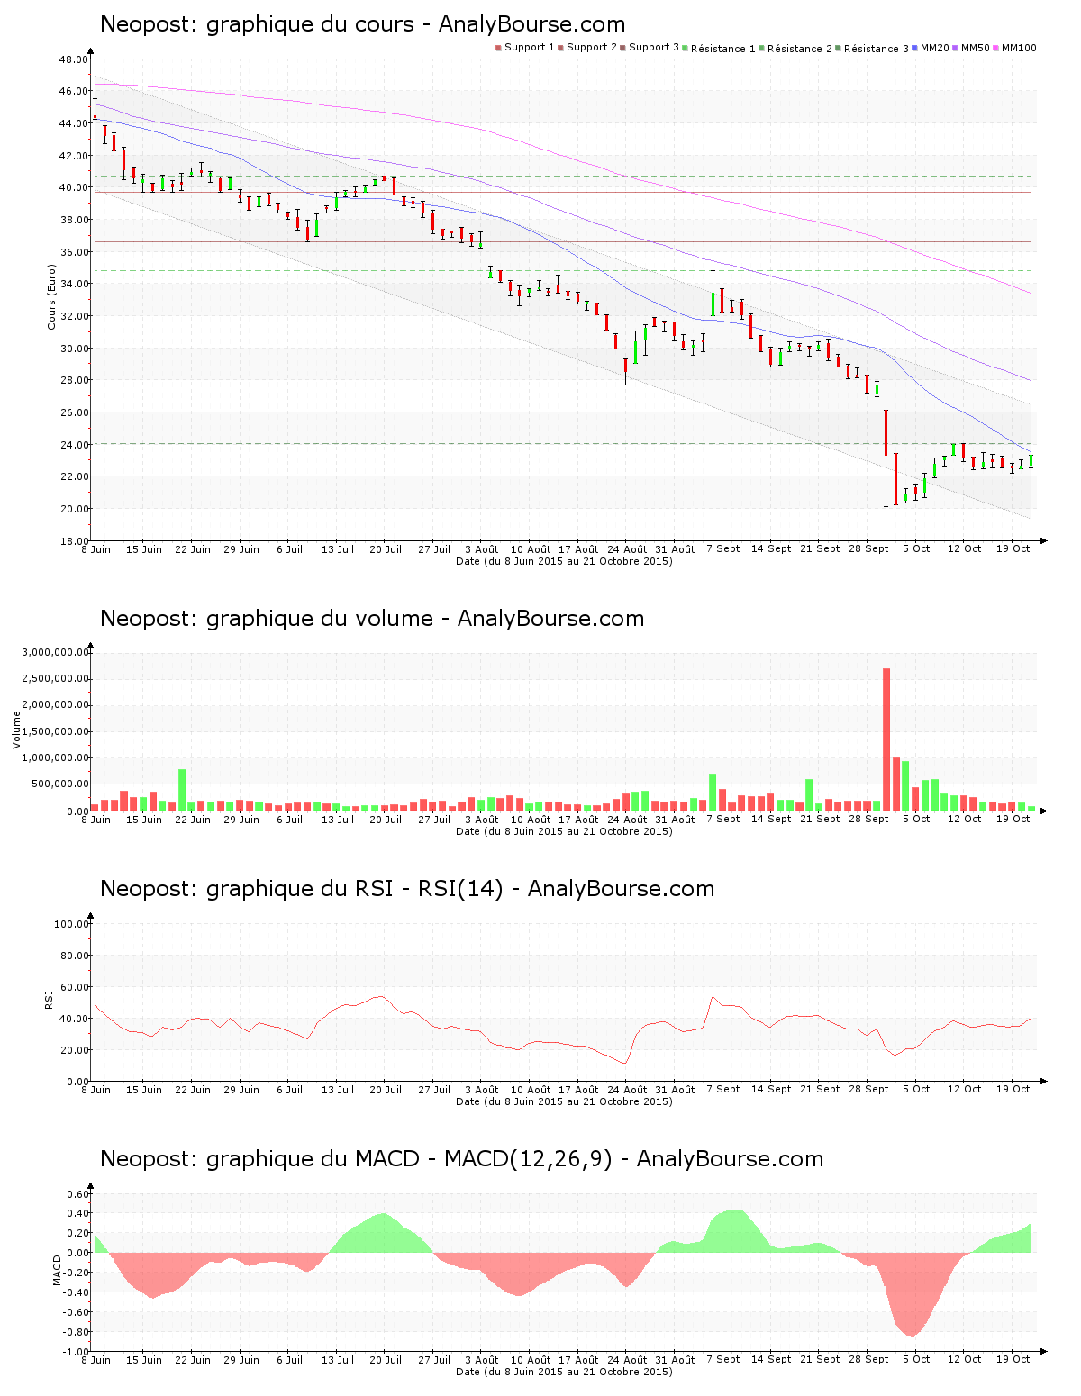The image size is (1081, 1396).
Task: Click the "Volume" vertical axis label
Action: tap(16, 730)
